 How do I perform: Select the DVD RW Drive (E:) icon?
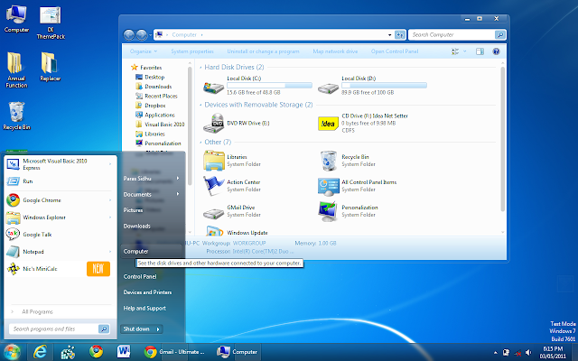(214, 123)
